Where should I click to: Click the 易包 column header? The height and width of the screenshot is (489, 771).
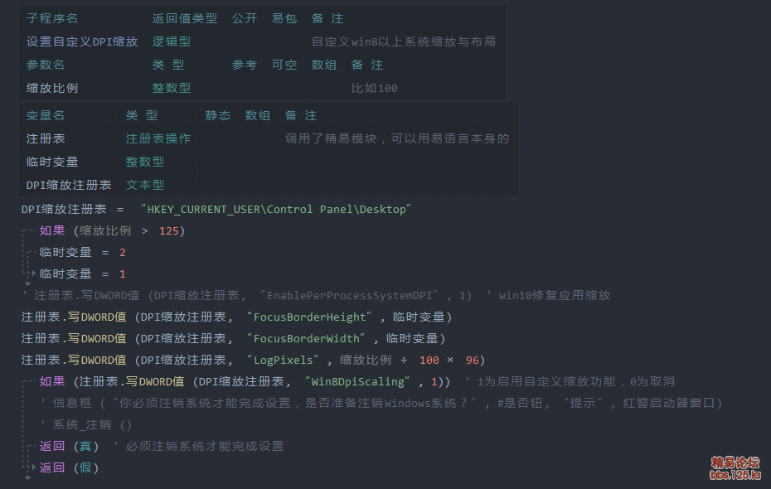(x=284, y=18)
